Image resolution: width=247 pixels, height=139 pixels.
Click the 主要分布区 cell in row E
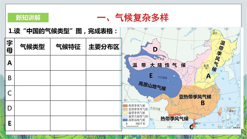[x=104, y=123]
